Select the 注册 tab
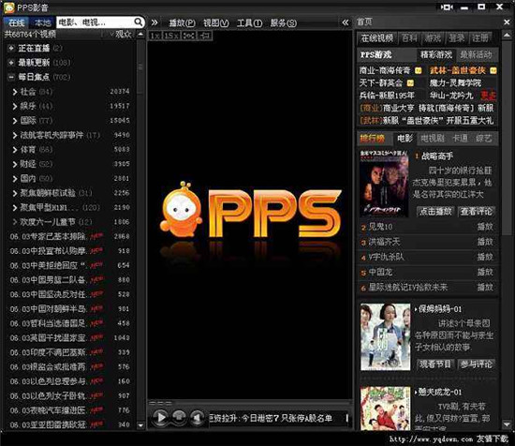 tap(480, 38)
